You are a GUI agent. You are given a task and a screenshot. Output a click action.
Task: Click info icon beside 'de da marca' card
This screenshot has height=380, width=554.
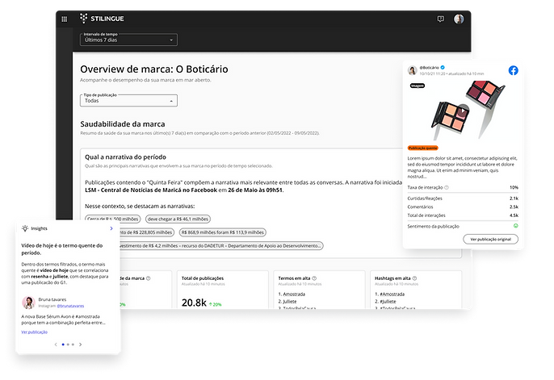[149, 278]
